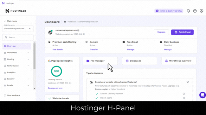The image size is (206, 115).
Task: Open the notifications bell icon
Action: pyautogui.click(x=188, y=11)
